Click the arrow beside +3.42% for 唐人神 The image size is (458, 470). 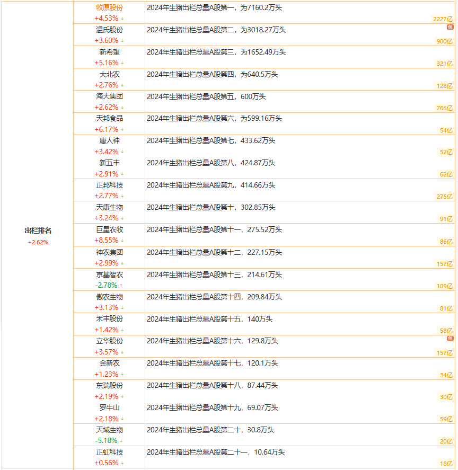click(x=122, y=152)
